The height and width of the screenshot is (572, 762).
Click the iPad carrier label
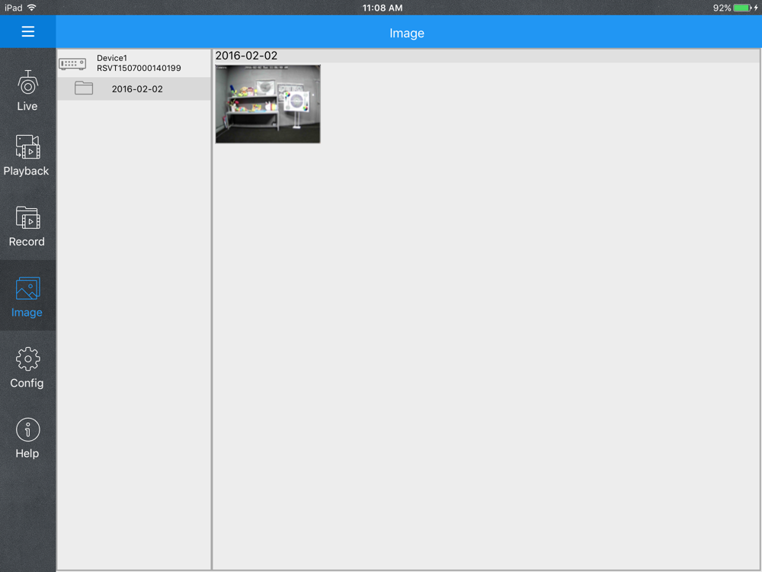14,8
